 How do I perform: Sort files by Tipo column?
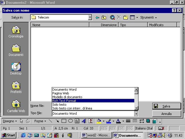coord(133,25)
